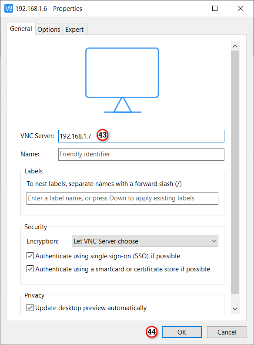The height and width of the screenshot is (345, 254).
Task: Select the General tab
Action: (x=21, y=29)
